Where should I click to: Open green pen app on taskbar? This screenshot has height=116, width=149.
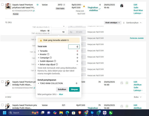coord(111,113)
